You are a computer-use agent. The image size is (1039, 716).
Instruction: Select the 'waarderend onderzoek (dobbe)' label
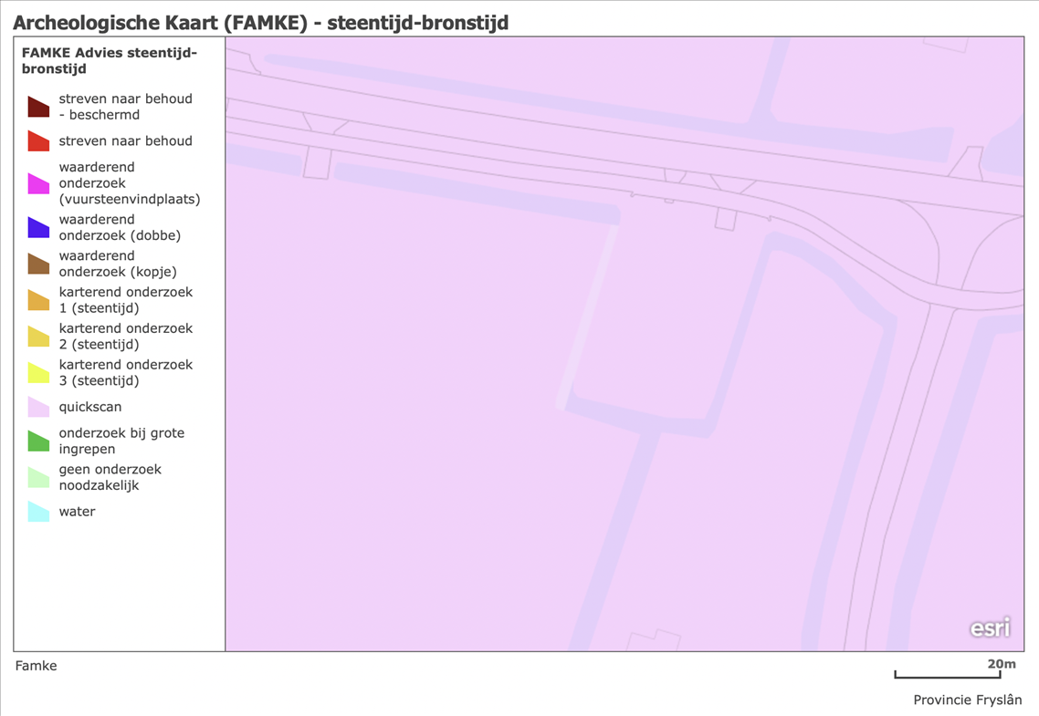(120, 227)
